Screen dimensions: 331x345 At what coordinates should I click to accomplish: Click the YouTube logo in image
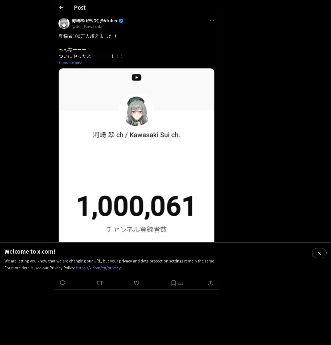137,77
